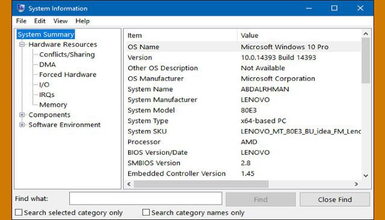
Task: Open Forced Hardware category
Action: tap(68, 75)
